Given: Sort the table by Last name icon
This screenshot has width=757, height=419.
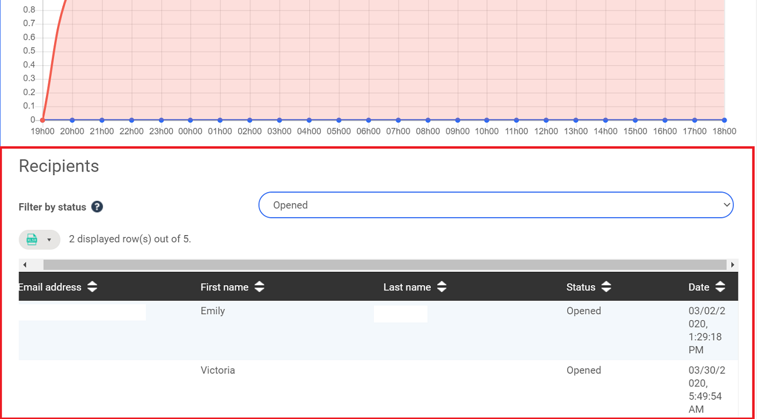Looking at the screenshot, I should [x=442, y=287].
